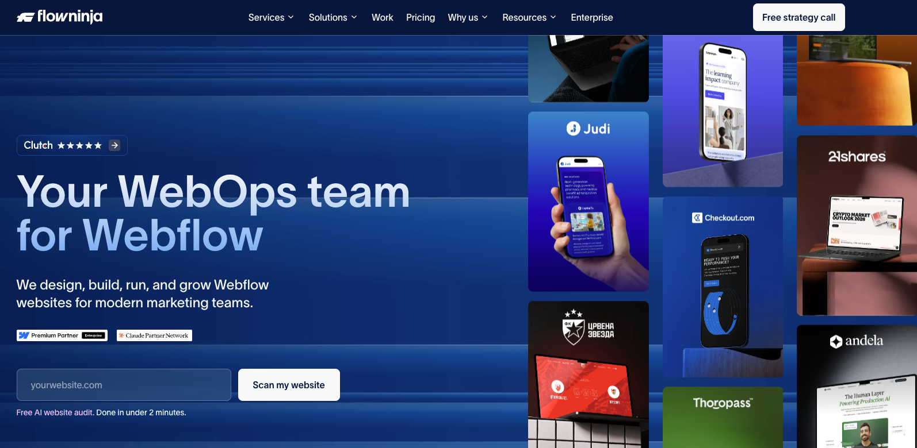This screenshot has height=448, width=917.
Task: Click the 21shares logo
Action: 857,156
